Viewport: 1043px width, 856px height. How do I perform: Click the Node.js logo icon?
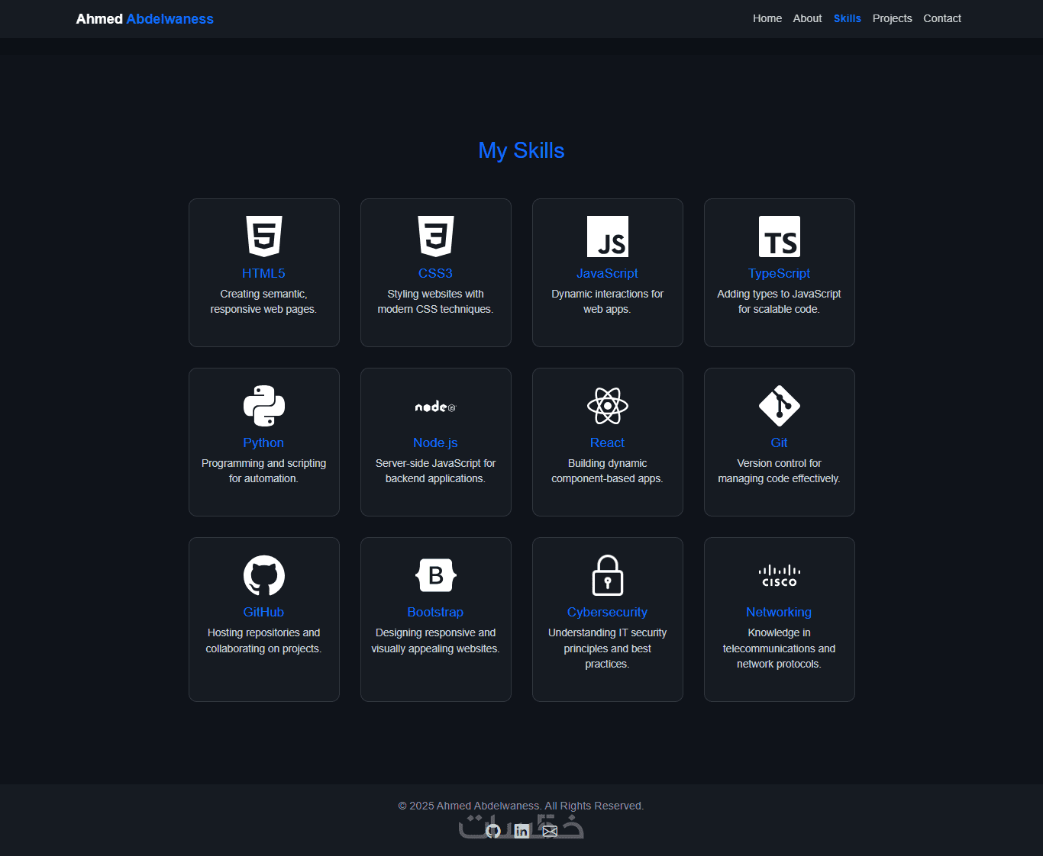(436, 407)
